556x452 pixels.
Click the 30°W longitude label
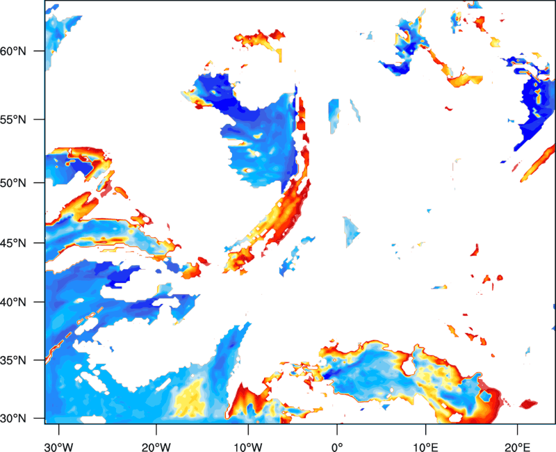click(x=58, y=447)
